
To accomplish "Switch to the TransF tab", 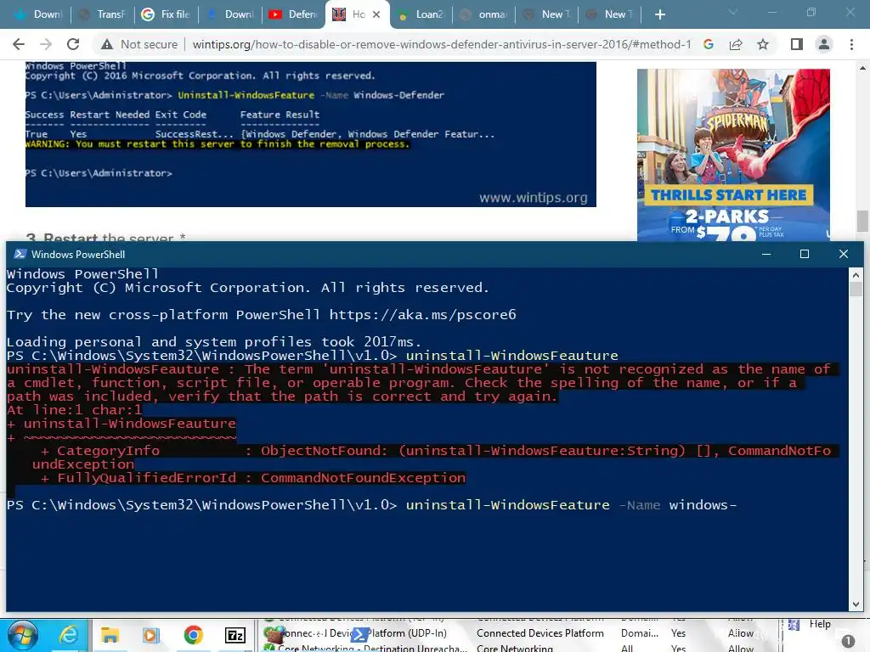I will (x=102, y=14).
